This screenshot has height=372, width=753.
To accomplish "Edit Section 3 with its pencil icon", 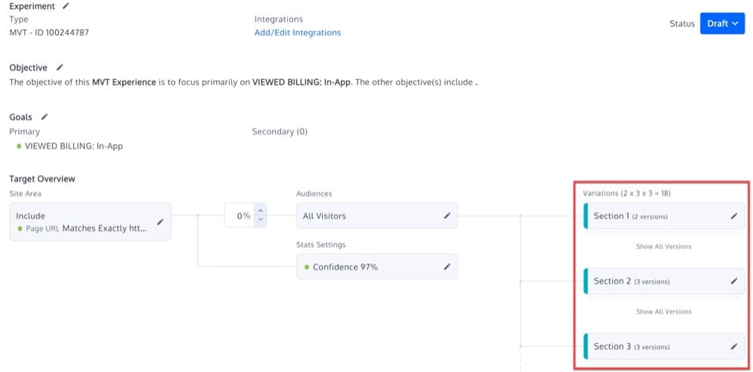I will [x=734, y=346].
